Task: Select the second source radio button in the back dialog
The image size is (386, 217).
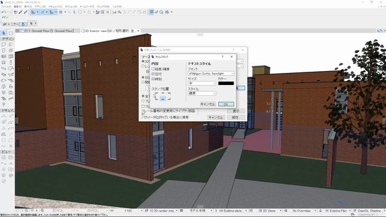Action: click(143, 66)
